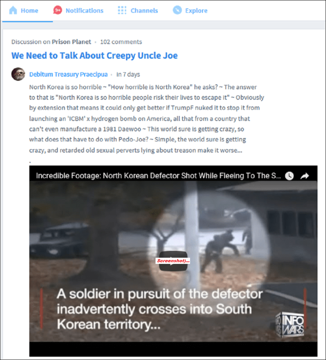
Task: Click the Home house icon
Action: pyautogui.click(x=13, y=10)
